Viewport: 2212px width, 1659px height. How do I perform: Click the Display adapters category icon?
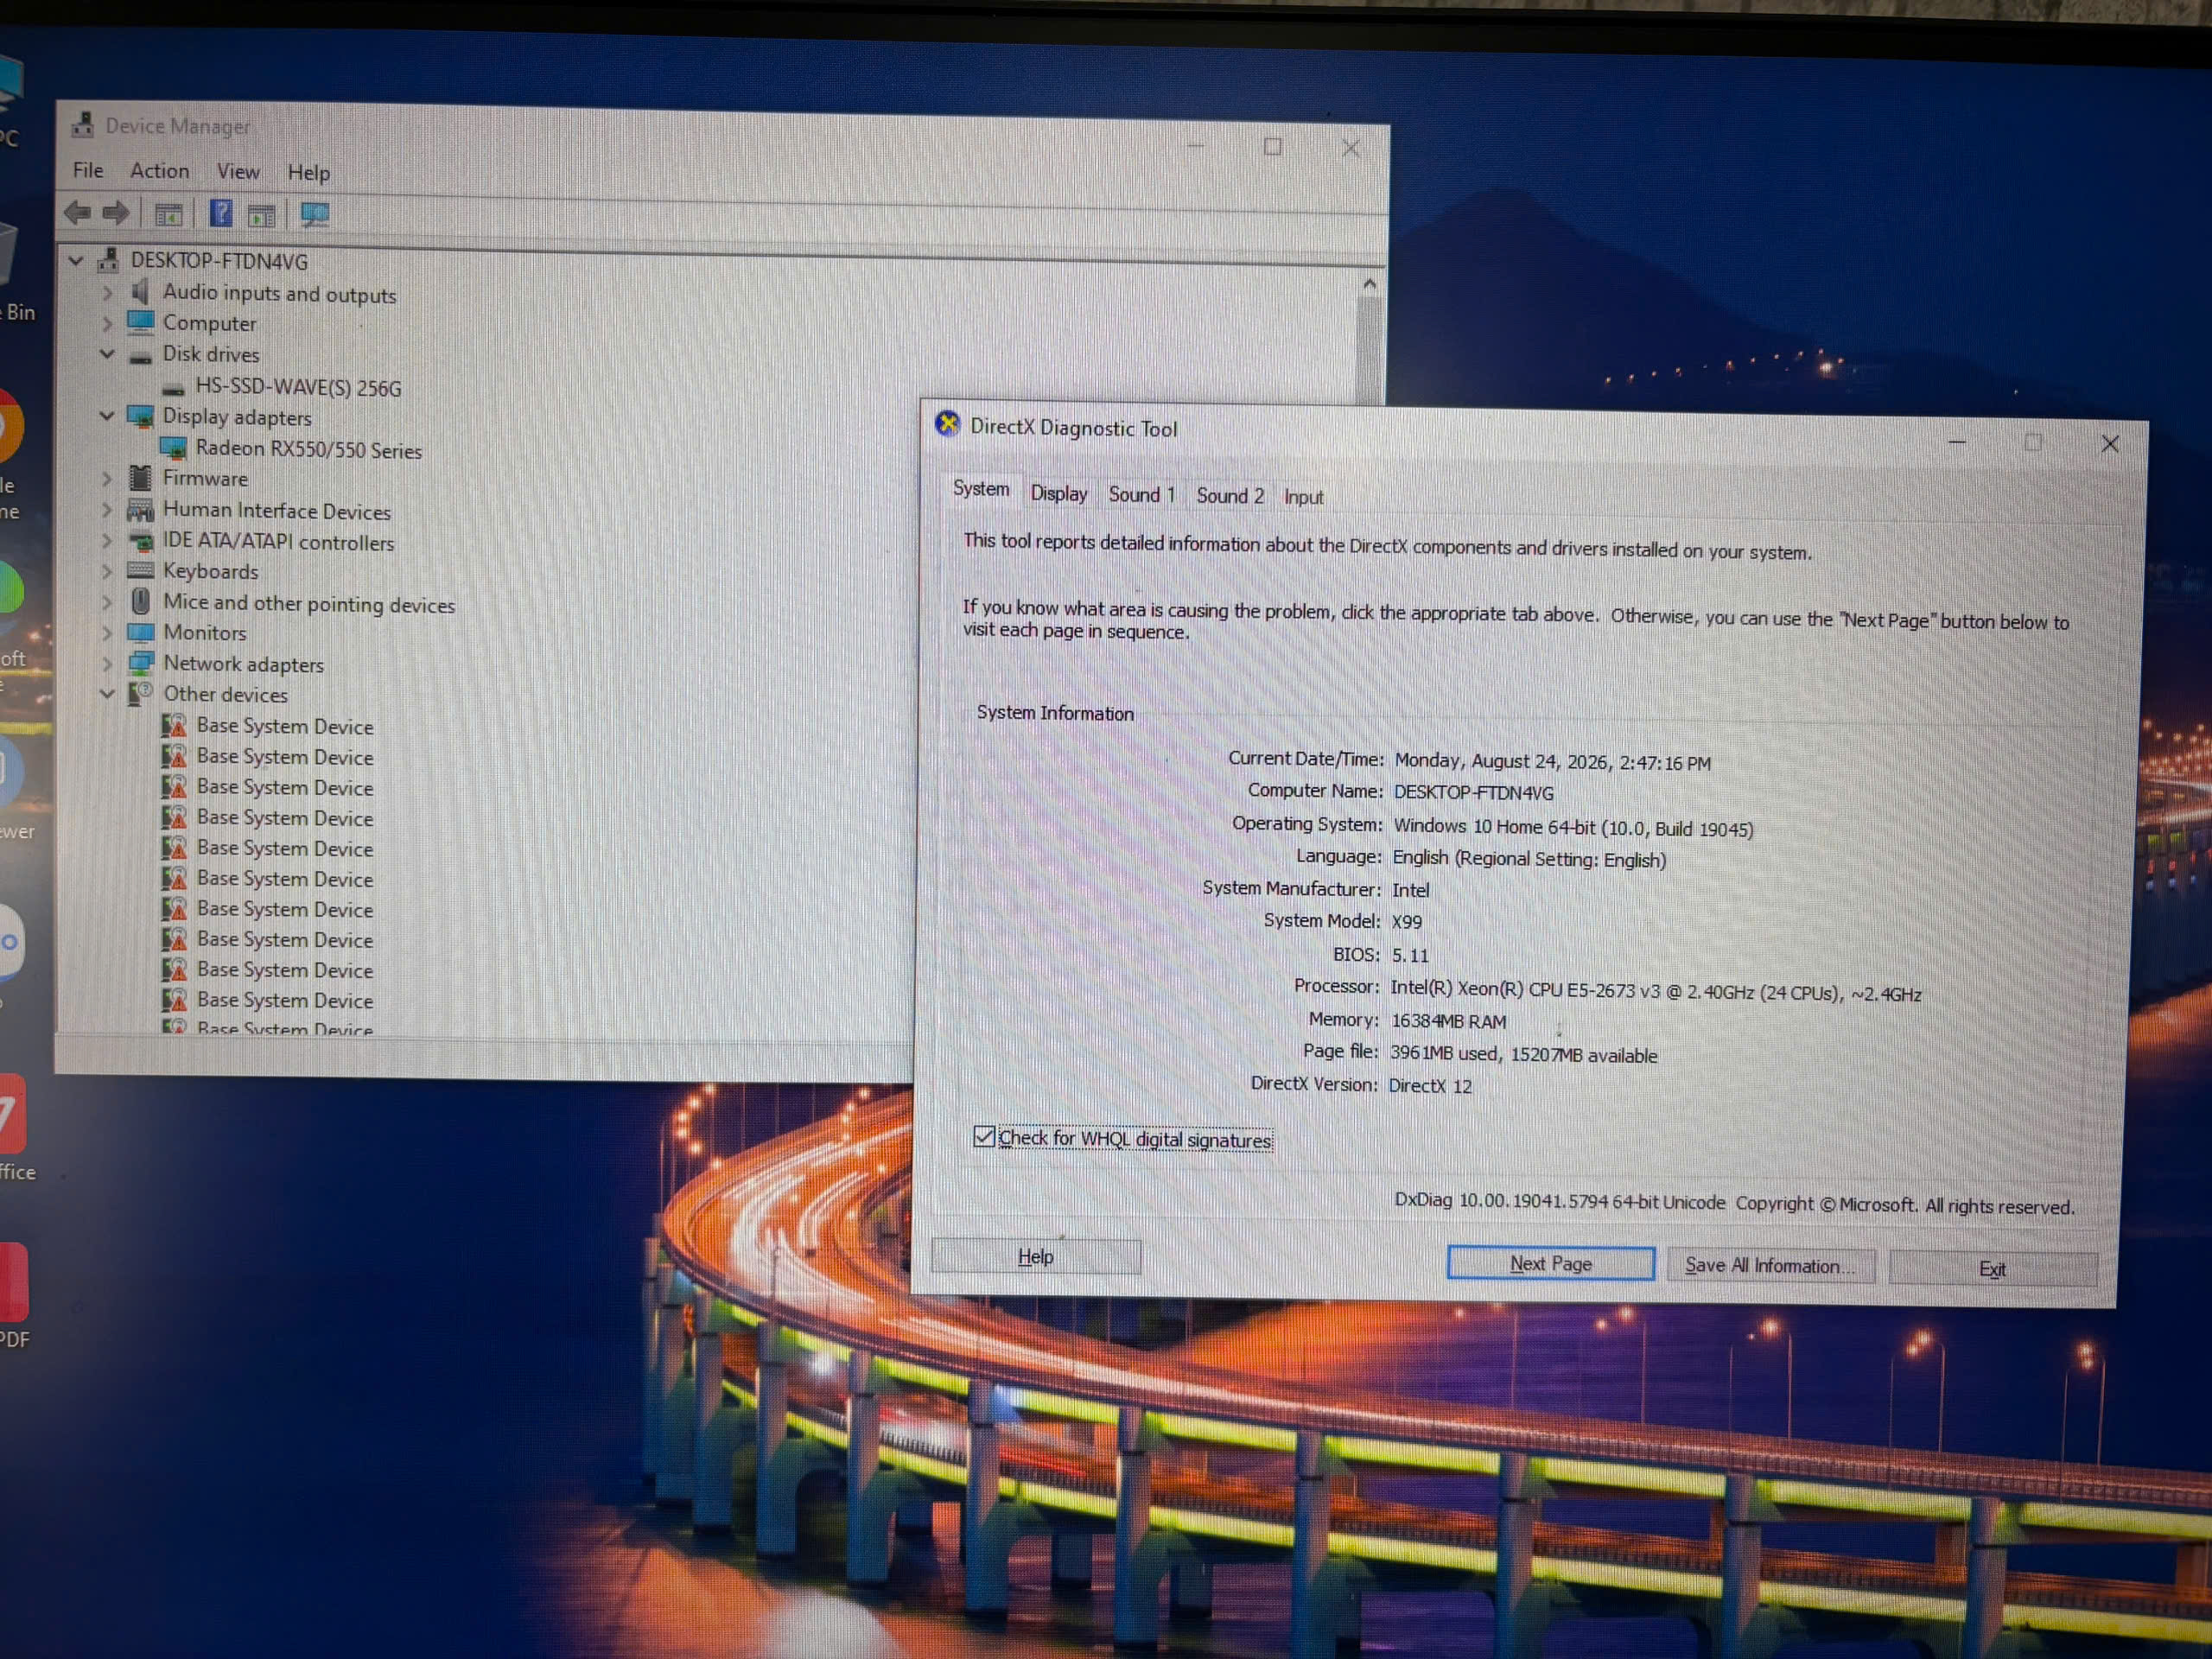point(141,416)
